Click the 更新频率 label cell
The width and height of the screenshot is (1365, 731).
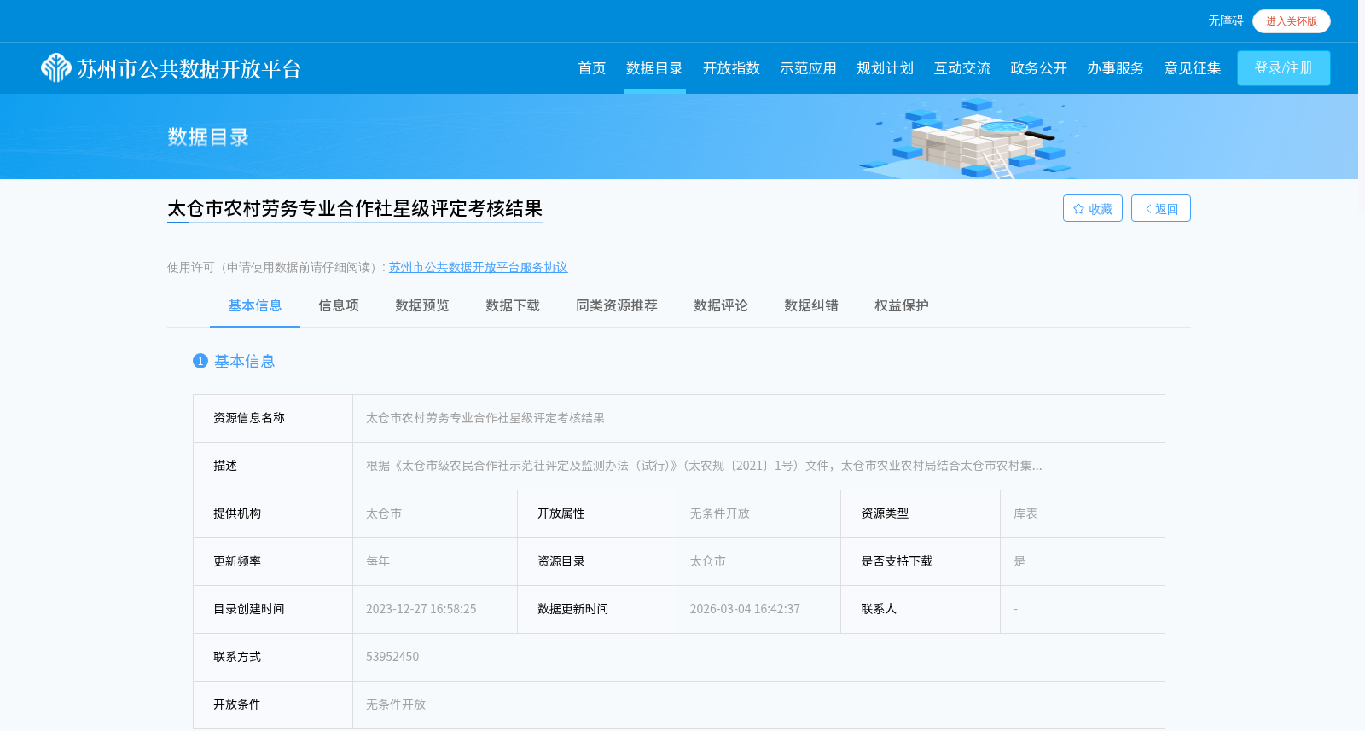pyautogui.click(x=273, y=561)
